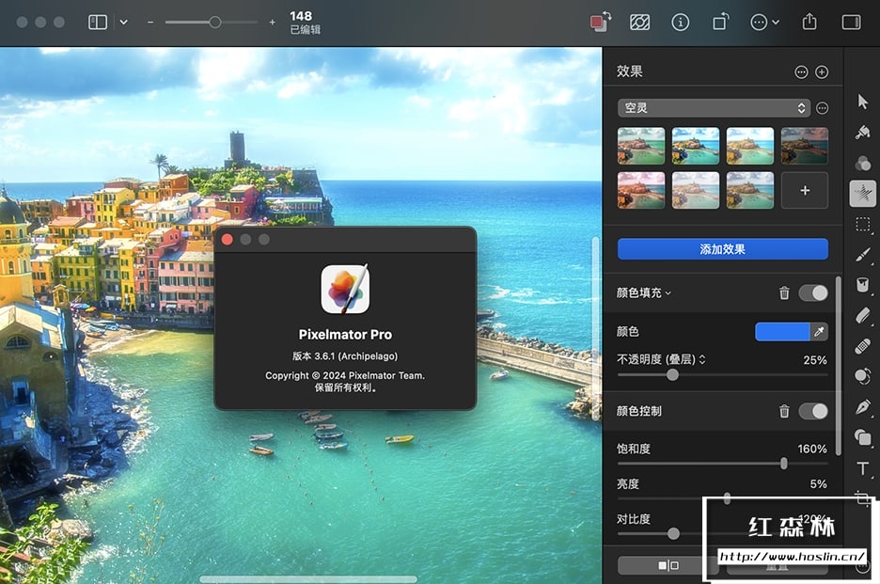Apply the pink preset in the second row
Viewport: 880px width, 584px height.
[x=641, y=190]
